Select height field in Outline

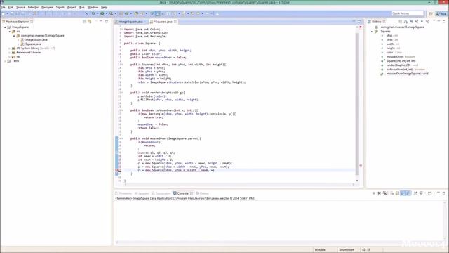coord(393,48)
